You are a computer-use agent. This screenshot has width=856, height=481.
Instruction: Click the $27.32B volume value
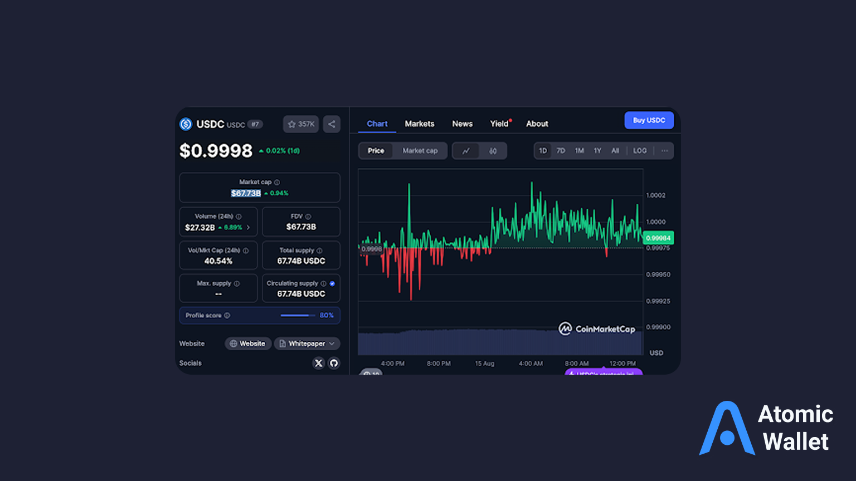(200, 227)
